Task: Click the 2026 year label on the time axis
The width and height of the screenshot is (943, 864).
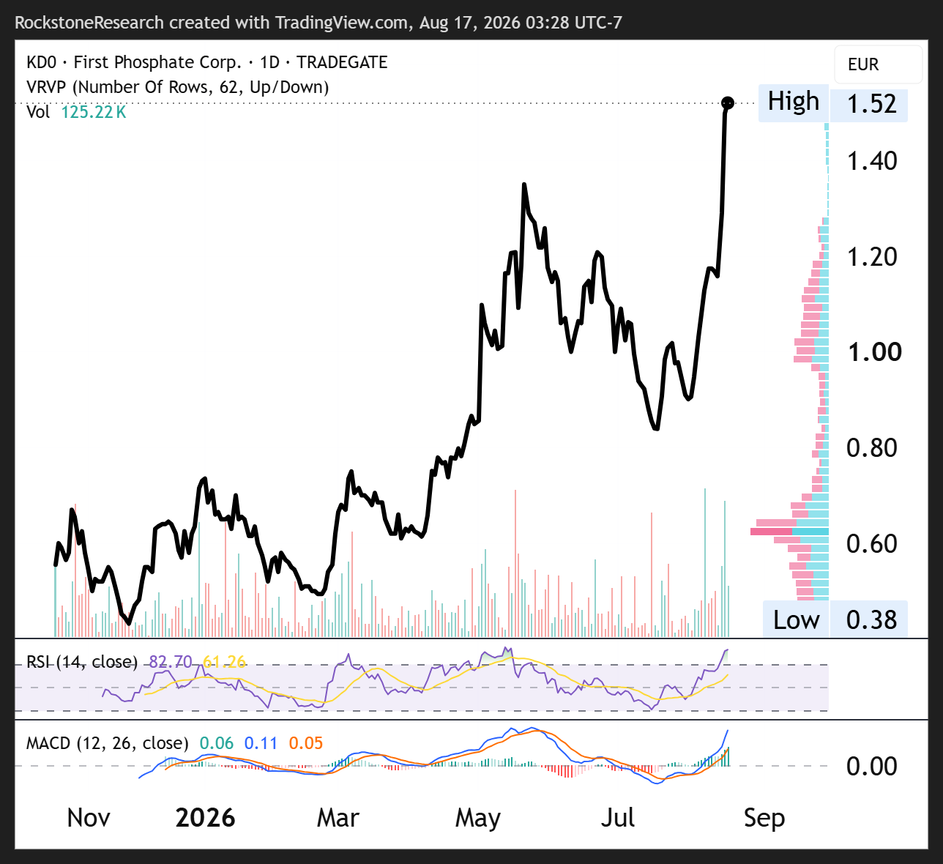Action: (206, 818)
